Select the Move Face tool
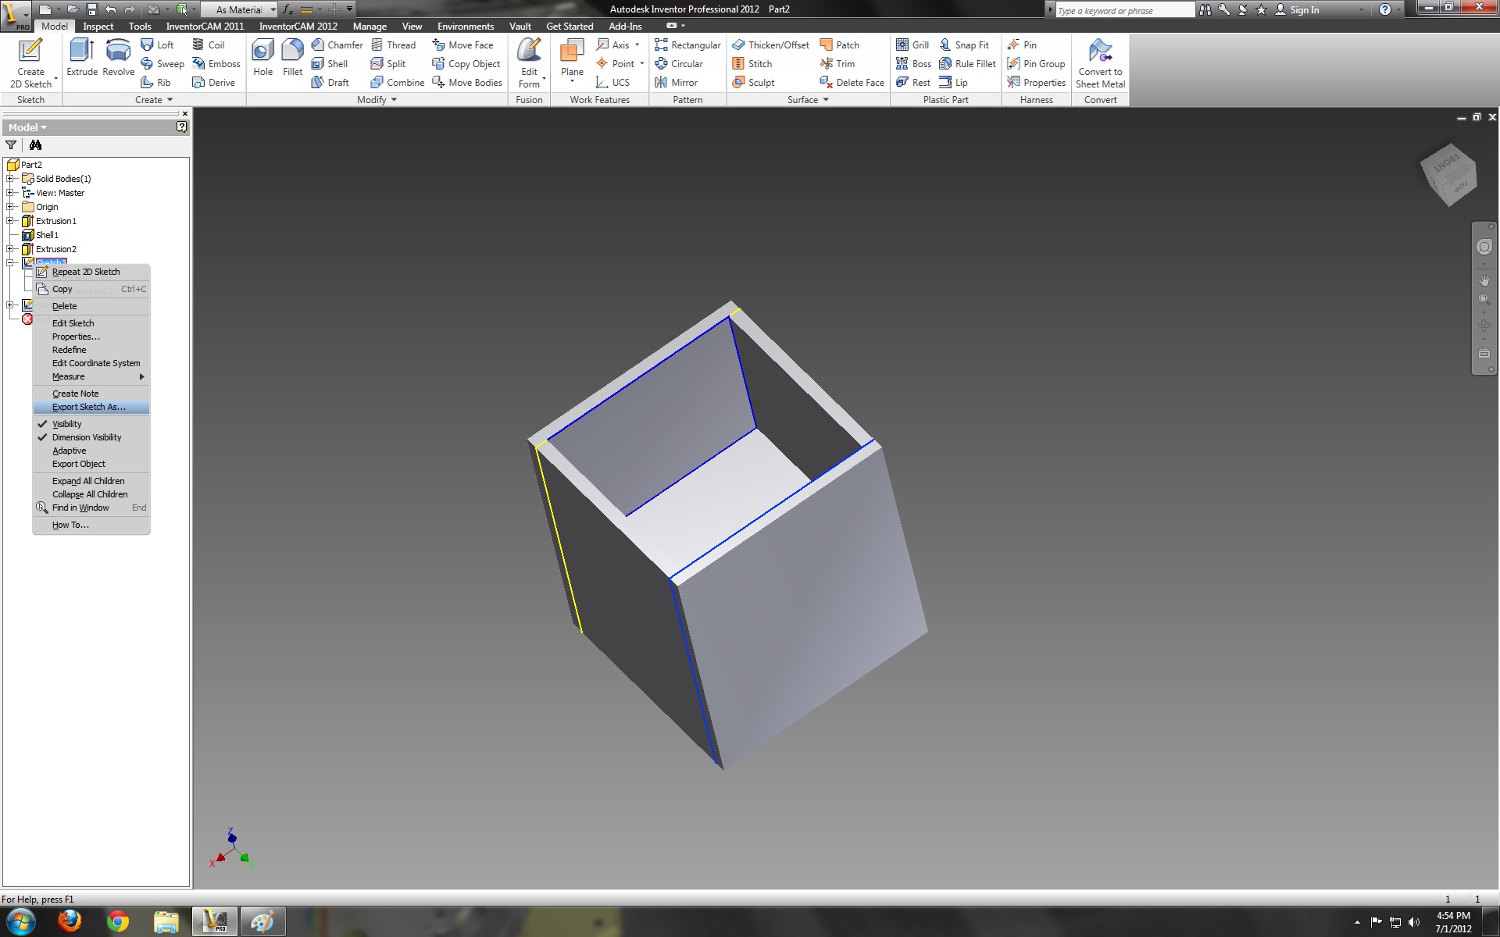 pos(462,45)
